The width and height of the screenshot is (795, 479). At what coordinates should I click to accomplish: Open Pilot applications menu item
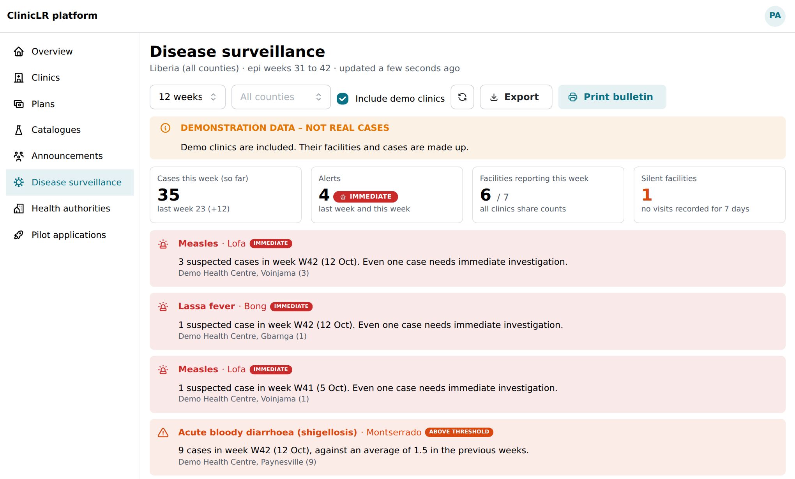pyautogui.click(x=70, y=235)
